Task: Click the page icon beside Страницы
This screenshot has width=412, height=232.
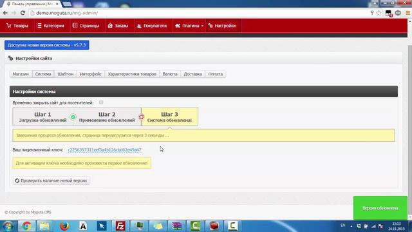Action: point(75,26)
